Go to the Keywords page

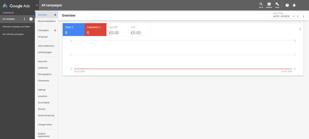point(43,61)
